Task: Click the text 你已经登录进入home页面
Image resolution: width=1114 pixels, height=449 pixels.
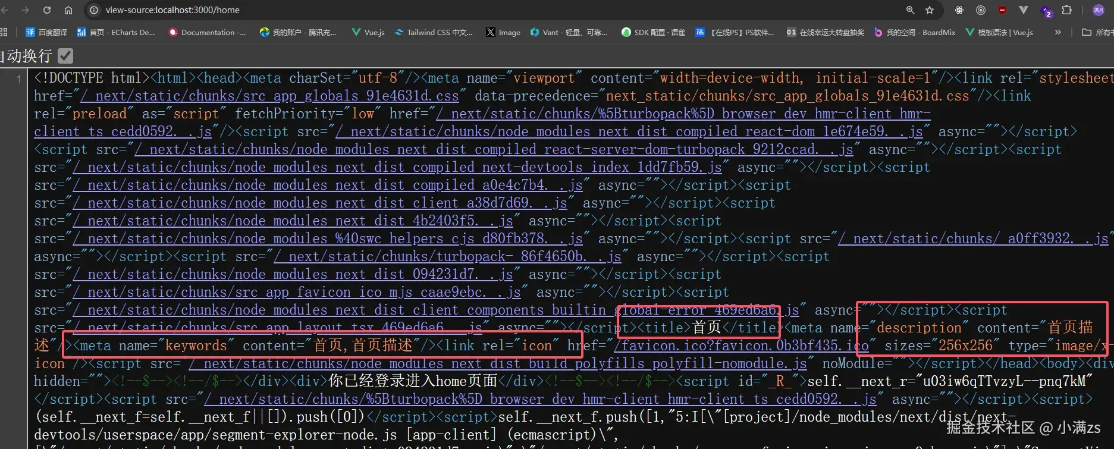Action: pos(413,381)
